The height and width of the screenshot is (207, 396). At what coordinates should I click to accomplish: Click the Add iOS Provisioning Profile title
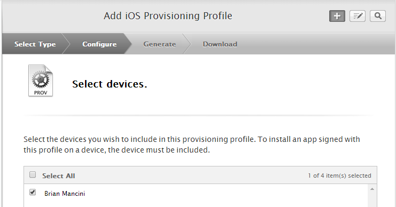click(168, 15)
